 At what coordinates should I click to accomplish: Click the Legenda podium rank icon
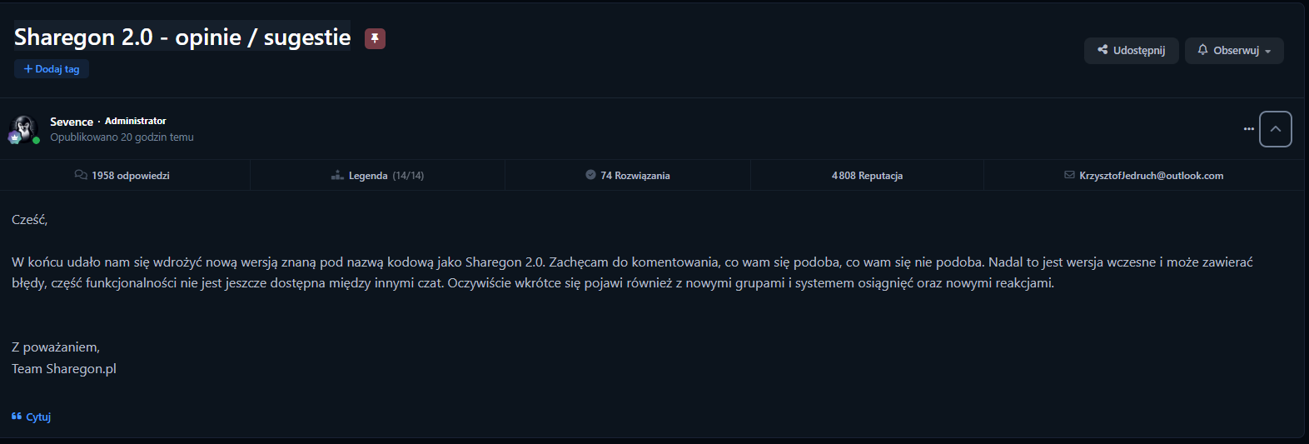click(337, 175)
